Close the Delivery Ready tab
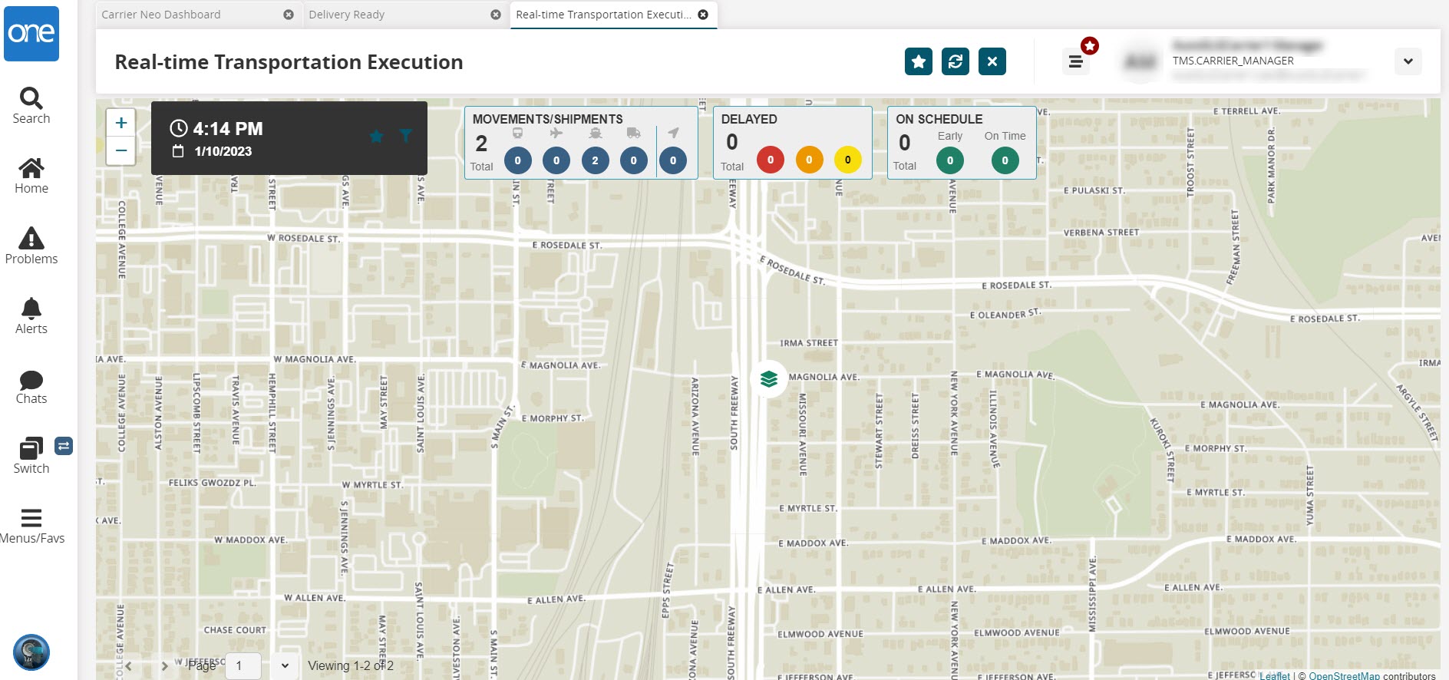The height and width of the screenshot is (680, 1449). click(496, 15)
